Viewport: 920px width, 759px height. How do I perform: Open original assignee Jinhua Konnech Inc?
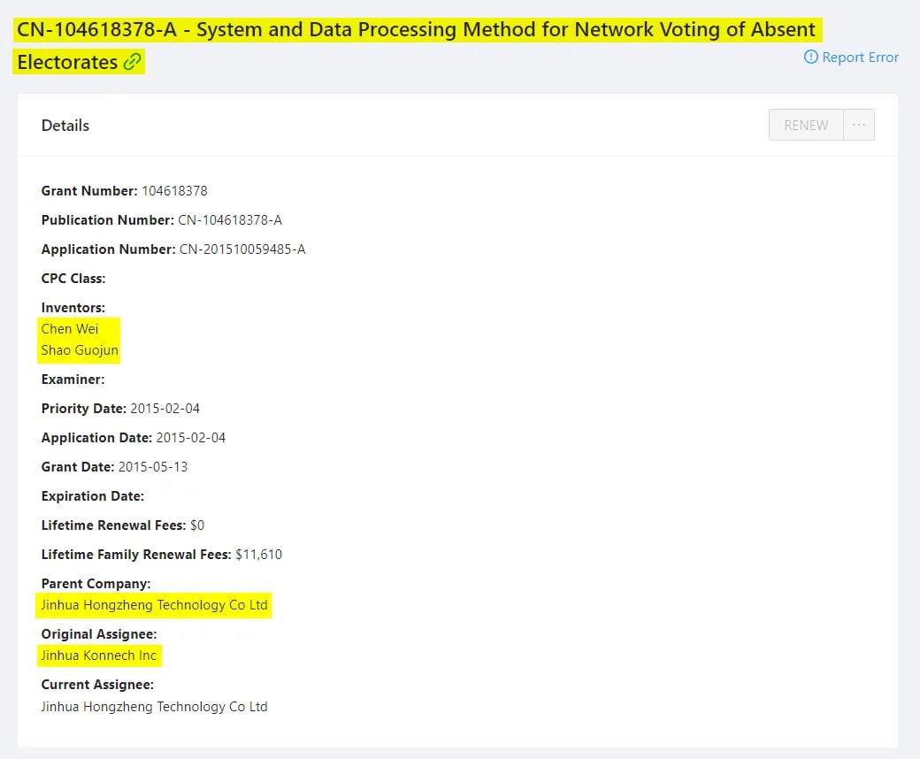pos(98,655)
